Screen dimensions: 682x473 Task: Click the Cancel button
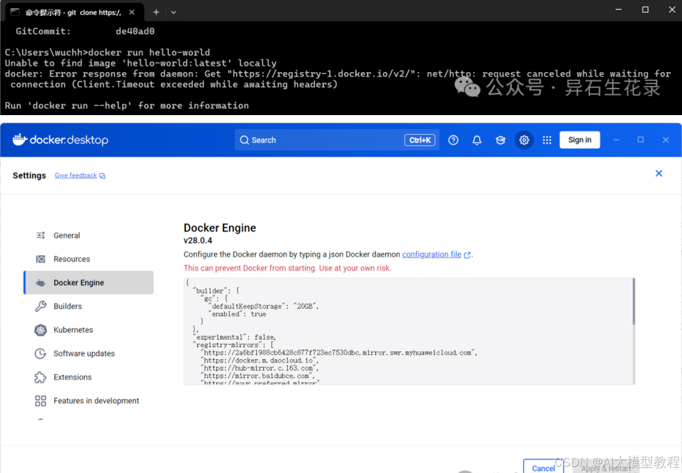click(x=543, y=467)
